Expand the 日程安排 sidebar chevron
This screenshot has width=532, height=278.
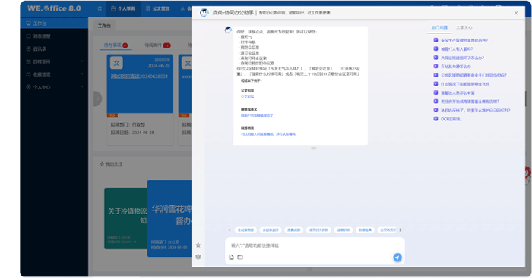(82, 61)
